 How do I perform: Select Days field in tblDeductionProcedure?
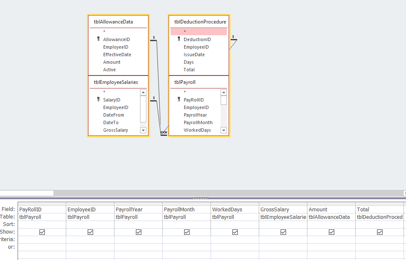coord(188,62)
